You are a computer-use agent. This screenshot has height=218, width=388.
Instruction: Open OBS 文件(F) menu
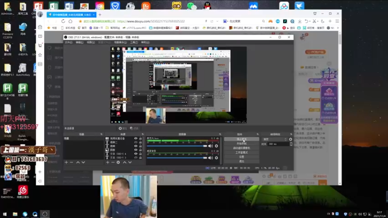[x=68, y=42]
